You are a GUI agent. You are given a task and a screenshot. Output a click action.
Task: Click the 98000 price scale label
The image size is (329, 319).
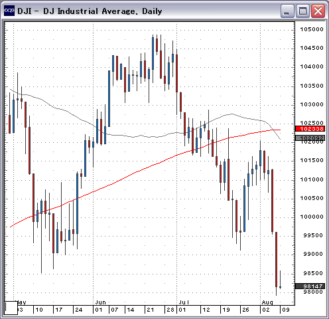(313, 292)
